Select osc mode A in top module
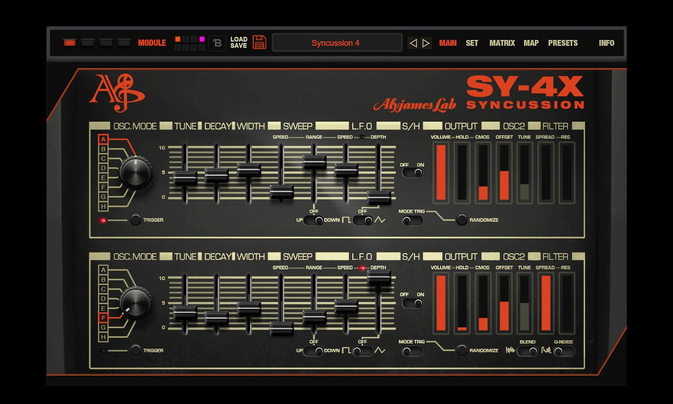Image resolution: width=673 pixels, height=404 pixels. tap(103, 139)
